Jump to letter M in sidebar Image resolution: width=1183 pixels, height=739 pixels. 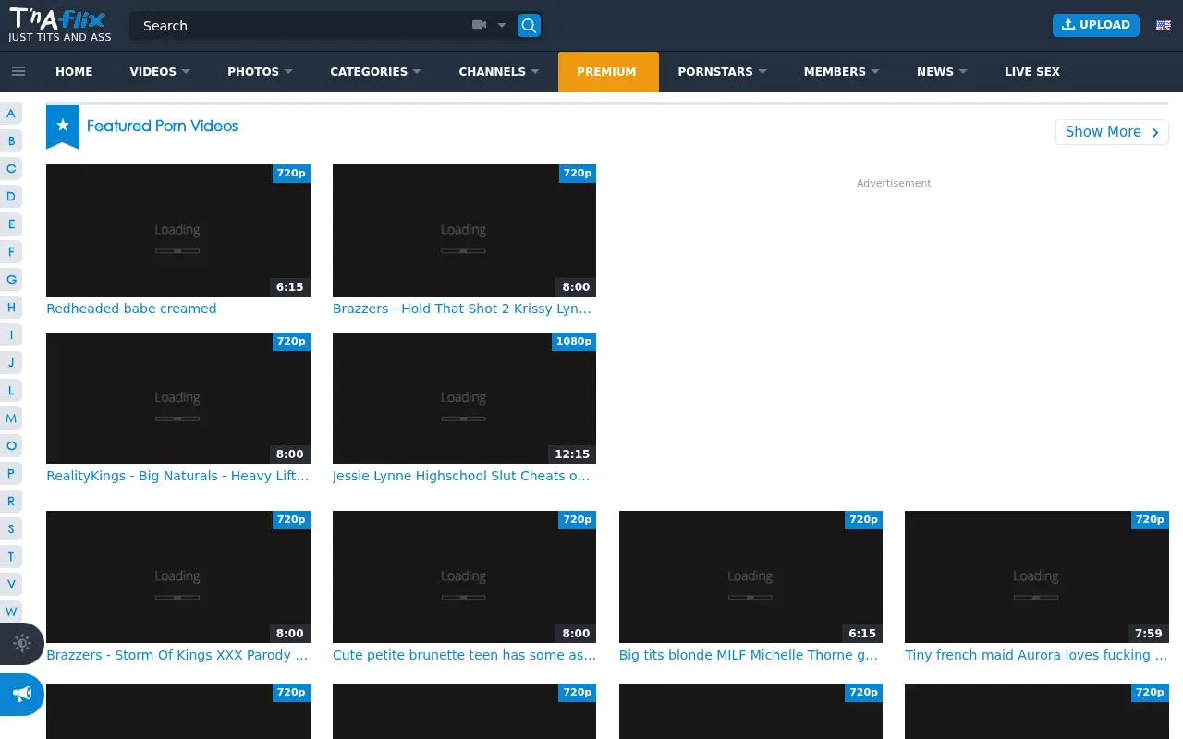[11, 418]
